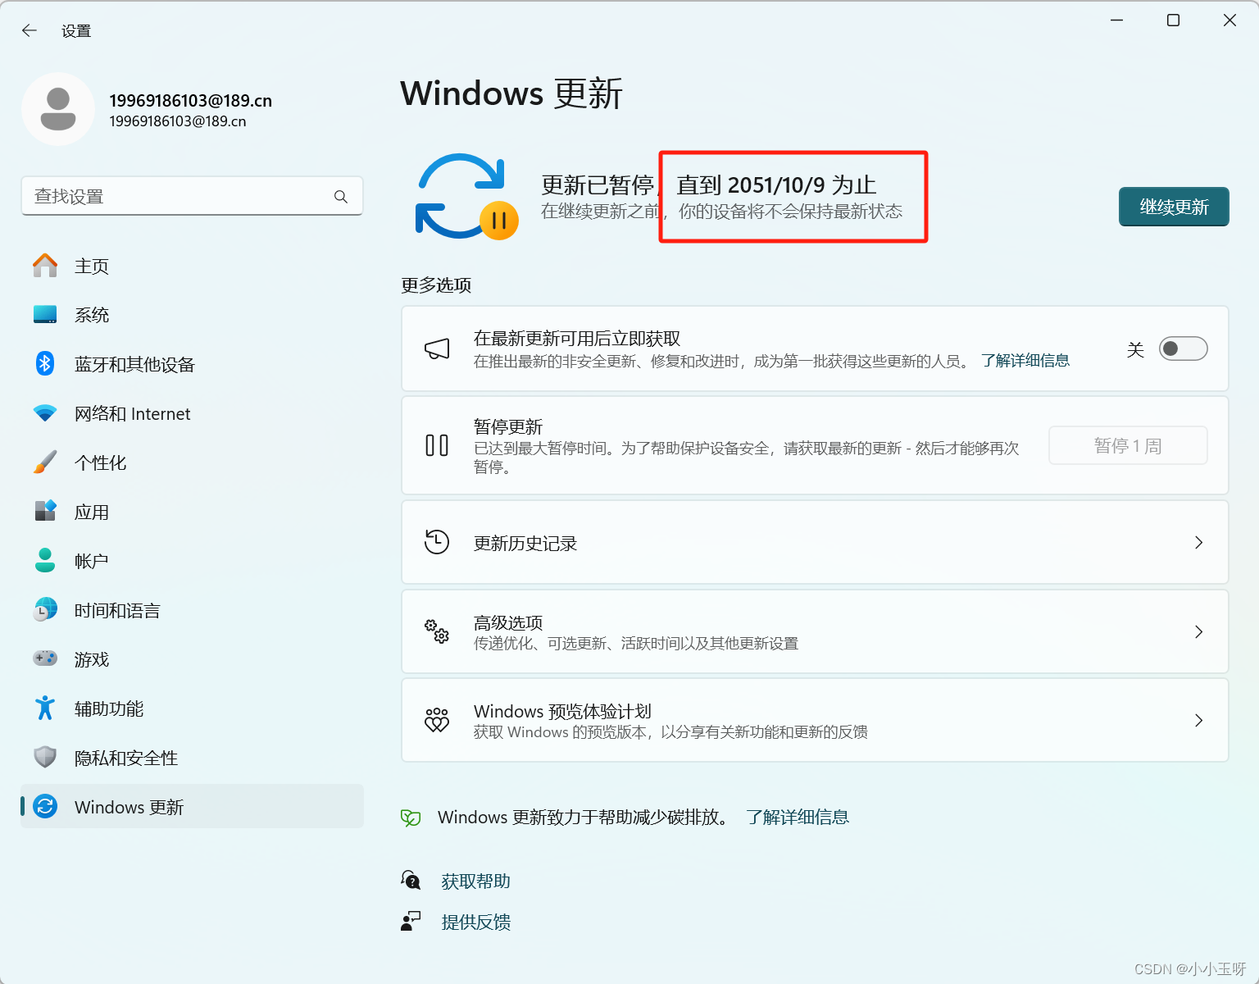
Task: Click the pause bars icon in 暂停更新 row
Action: (x=437, y=445)
